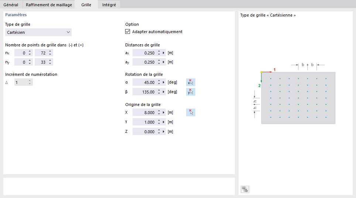
Task: Toggle the Adapter automatiquement checkbox
Action: pyautogui.click(x=128, y=32)
